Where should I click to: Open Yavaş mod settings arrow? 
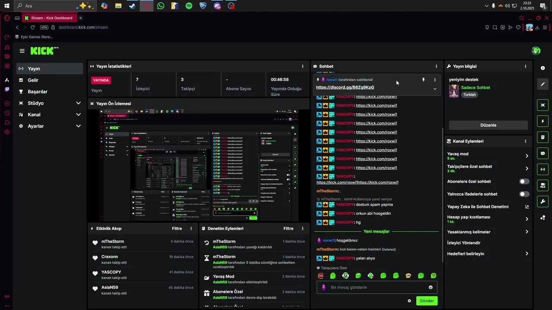527,156
